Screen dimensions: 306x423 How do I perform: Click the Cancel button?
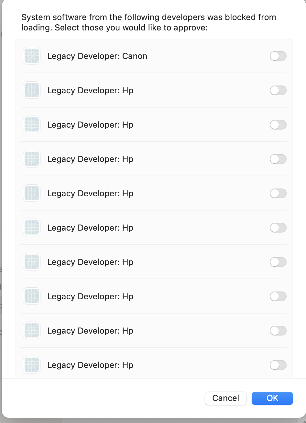pyautogui.click(x=226, y=398)
